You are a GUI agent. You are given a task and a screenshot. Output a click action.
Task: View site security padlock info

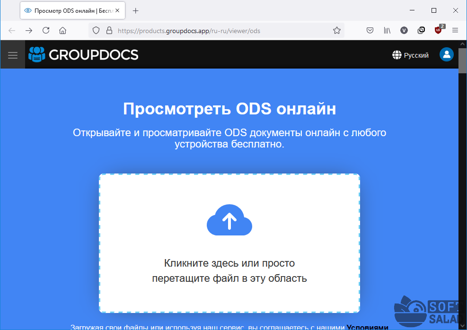109,30
